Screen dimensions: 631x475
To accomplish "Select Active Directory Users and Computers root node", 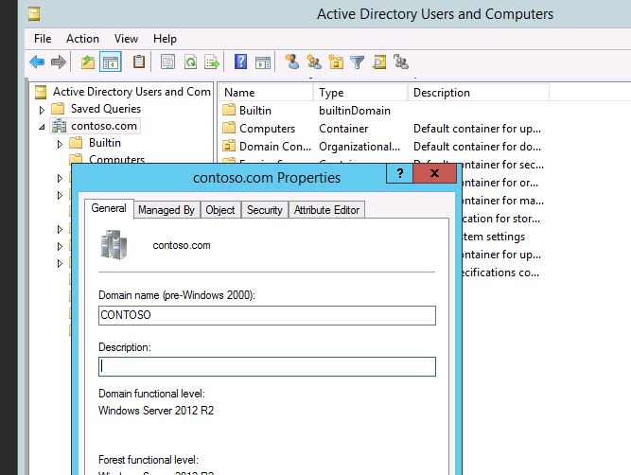I will coord(131,92).
